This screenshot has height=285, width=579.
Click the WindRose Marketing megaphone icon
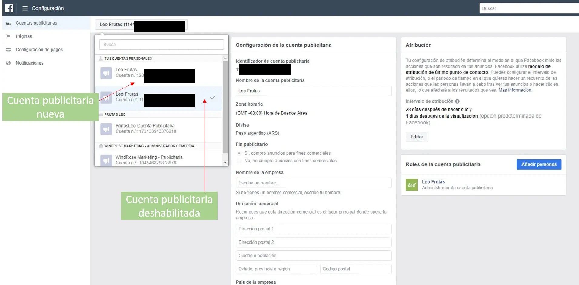click(x=106, y=160)
